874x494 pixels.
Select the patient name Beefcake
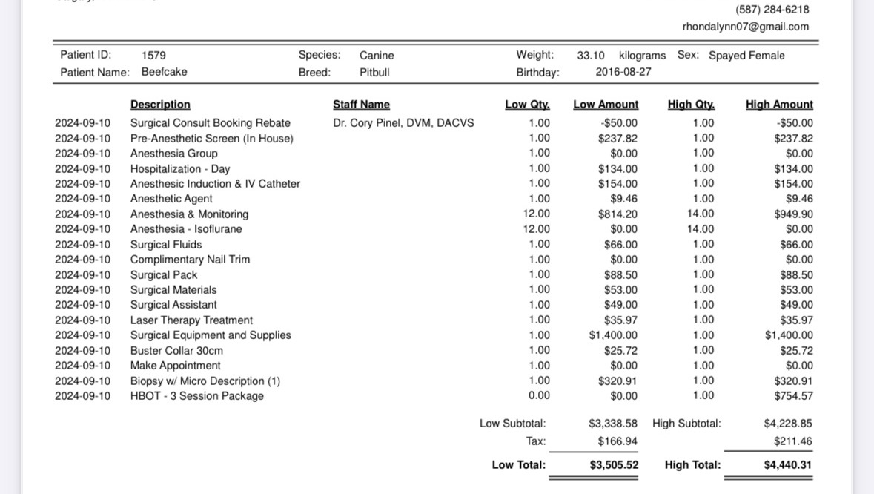pyautogui.click(x=164, y=72)
